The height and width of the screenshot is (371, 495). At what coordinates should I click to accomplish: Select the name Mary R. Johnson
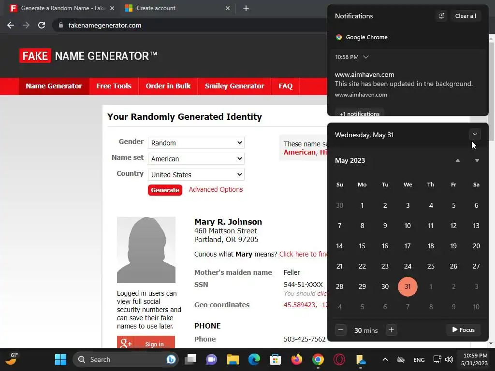pyautogui.click(x=228, y=222)
